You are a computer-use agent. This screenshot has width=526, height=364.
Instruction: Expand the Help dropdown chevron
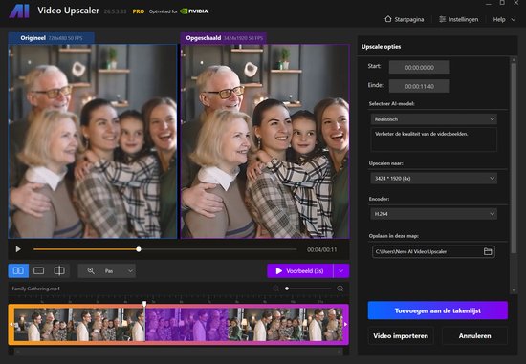pos(514,20)
